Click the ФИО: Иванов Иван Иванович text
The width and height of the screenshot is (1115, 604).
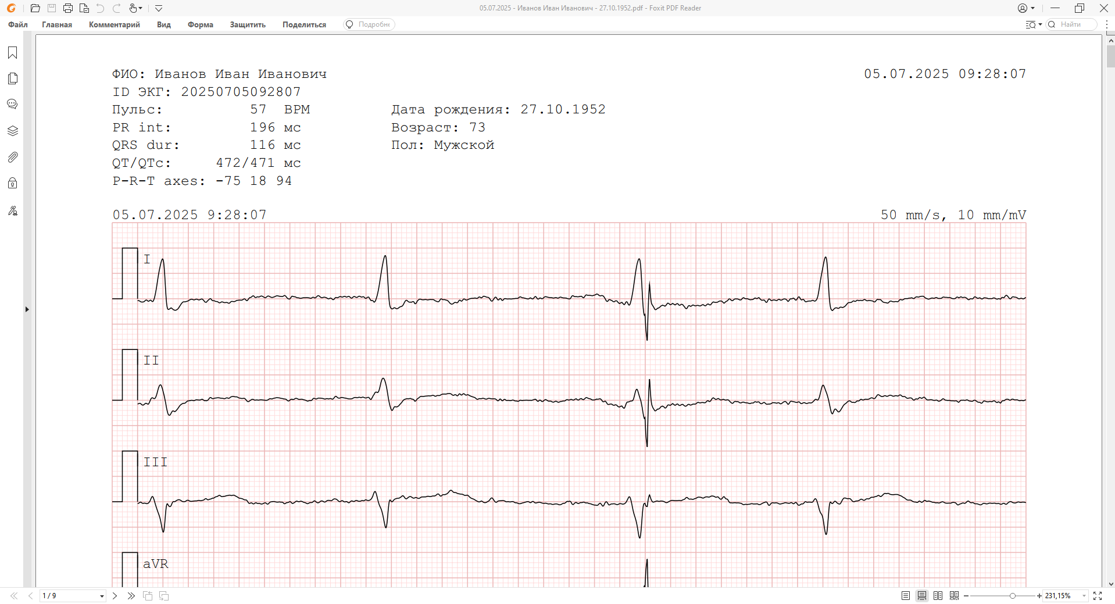pyautogui.click(x=219, y=74)
